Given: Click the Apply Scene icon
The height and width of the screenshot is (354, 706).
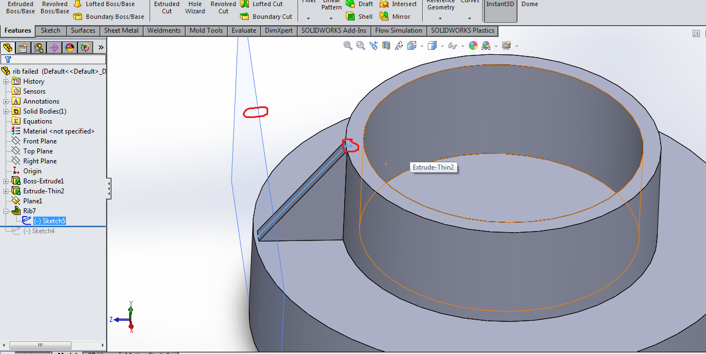Looking at the screenshot, I should pos(486,45).
